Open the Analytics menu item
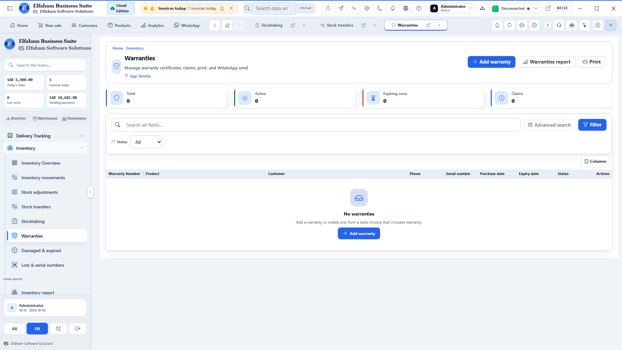Screen dimensions: 622x350 click(x=152, y=25)
